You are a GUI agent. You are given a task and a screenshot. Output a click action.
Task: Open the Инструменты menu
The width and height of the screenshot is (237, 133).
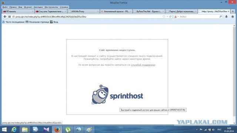pyautogui.click(x=51, y=7)
